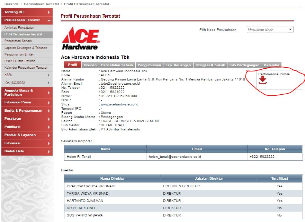Image resolution: width=305 pixels, height=222 pixels.
Task: Select the Helen R. Tanzil cell
Action: point(106,157)
